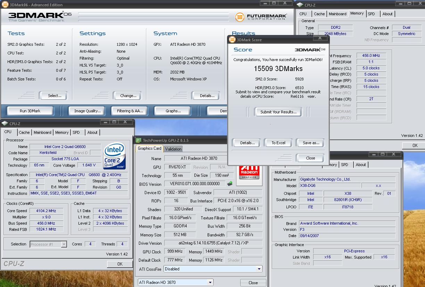Click the Run 3DMark button
Image resolution: width=425 pixels, height=287 pixels.
(x=30, y=111)
